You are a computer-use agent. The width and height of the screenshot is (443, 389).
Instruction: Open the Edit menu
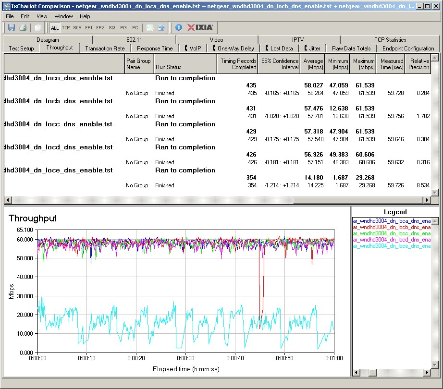(x=25, y=16)
